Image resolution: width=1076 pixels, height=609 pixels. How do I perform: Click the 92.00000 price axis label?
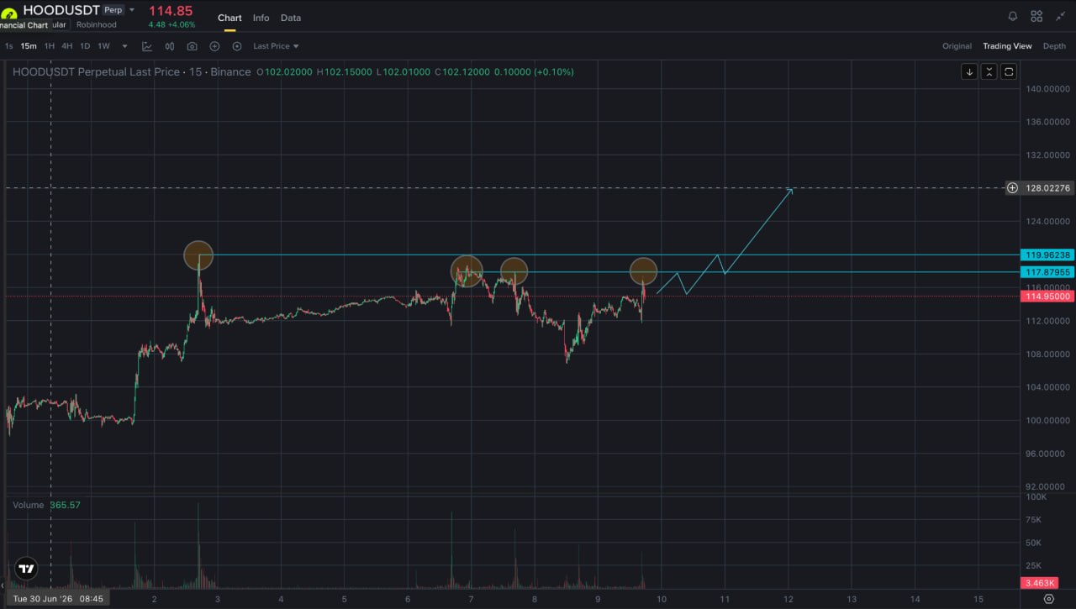tap(1047, 486)
